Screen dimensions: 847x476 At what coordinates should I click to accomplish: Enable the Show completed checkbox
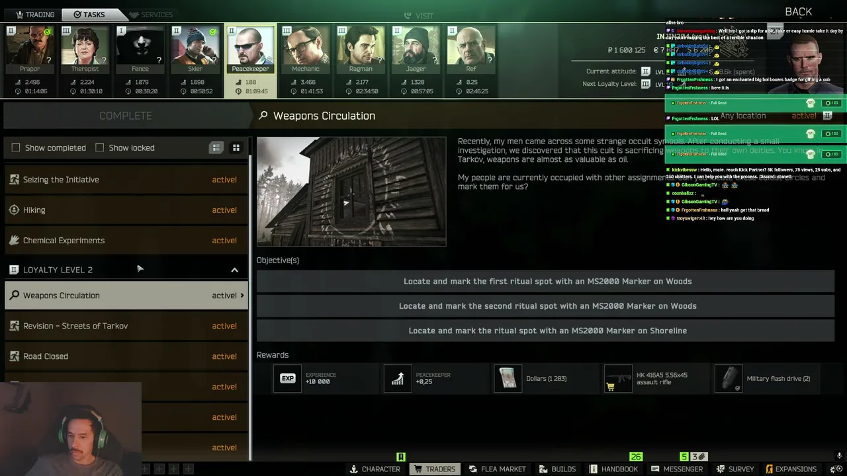(x=16, y=147)
